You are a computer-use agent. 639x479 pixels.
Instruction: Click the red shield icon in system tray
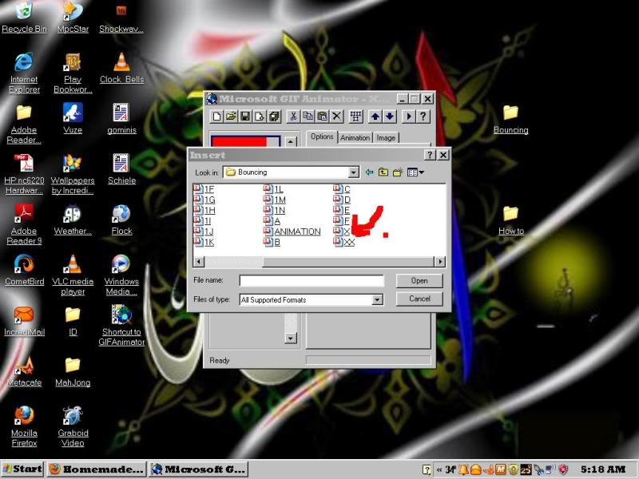pos(563,469)
